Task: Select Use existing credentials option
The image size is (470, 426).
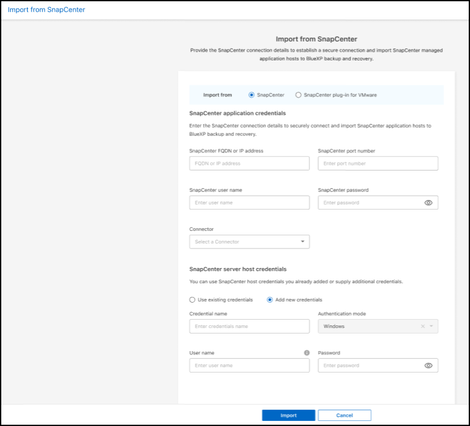Action: click(x=192, y=300)
